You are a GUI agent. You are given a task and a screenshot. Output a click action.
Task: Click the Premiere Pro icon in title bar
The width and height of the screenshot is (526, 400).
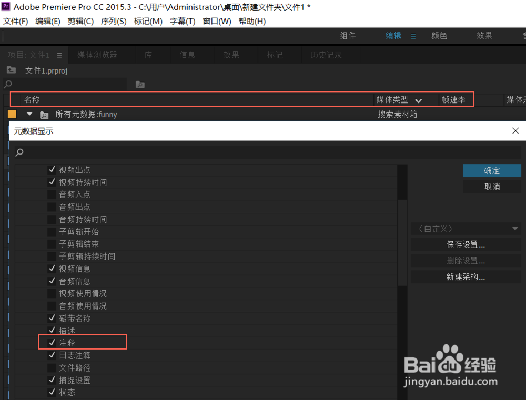7,7
